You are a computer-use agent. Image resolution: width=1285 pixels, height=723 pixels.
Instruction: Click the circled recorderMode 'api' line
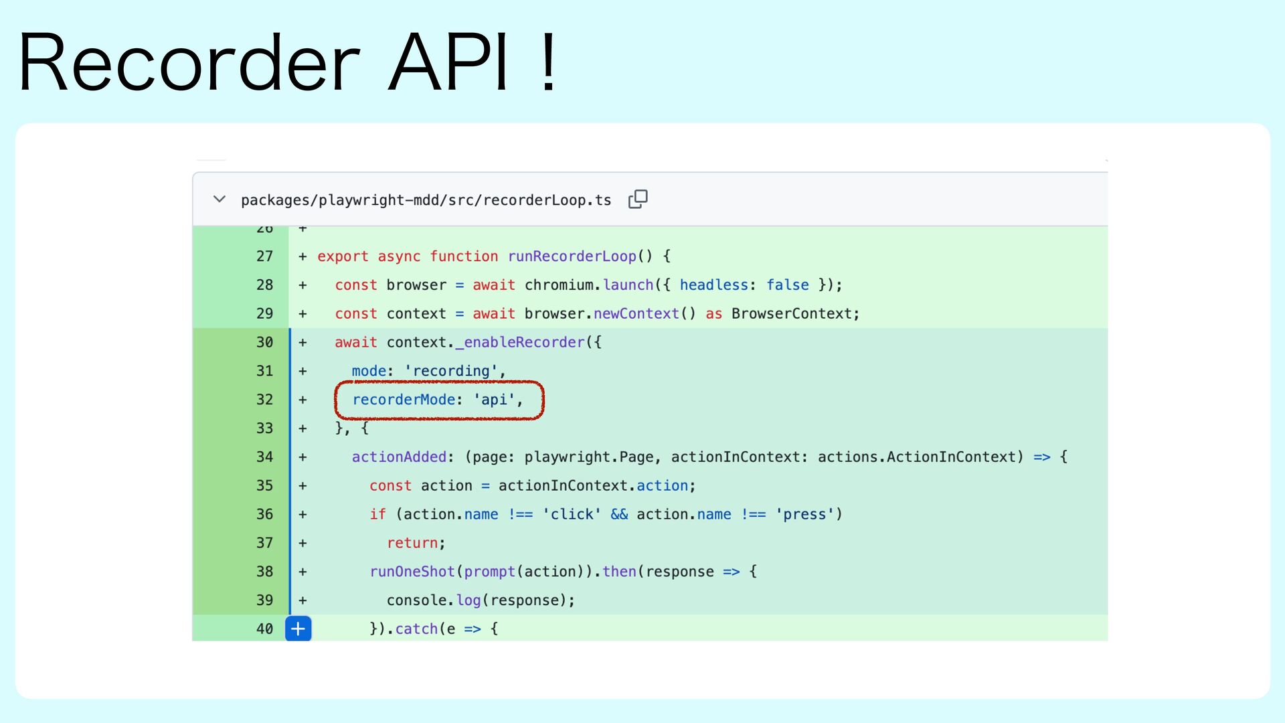(437, 400)
